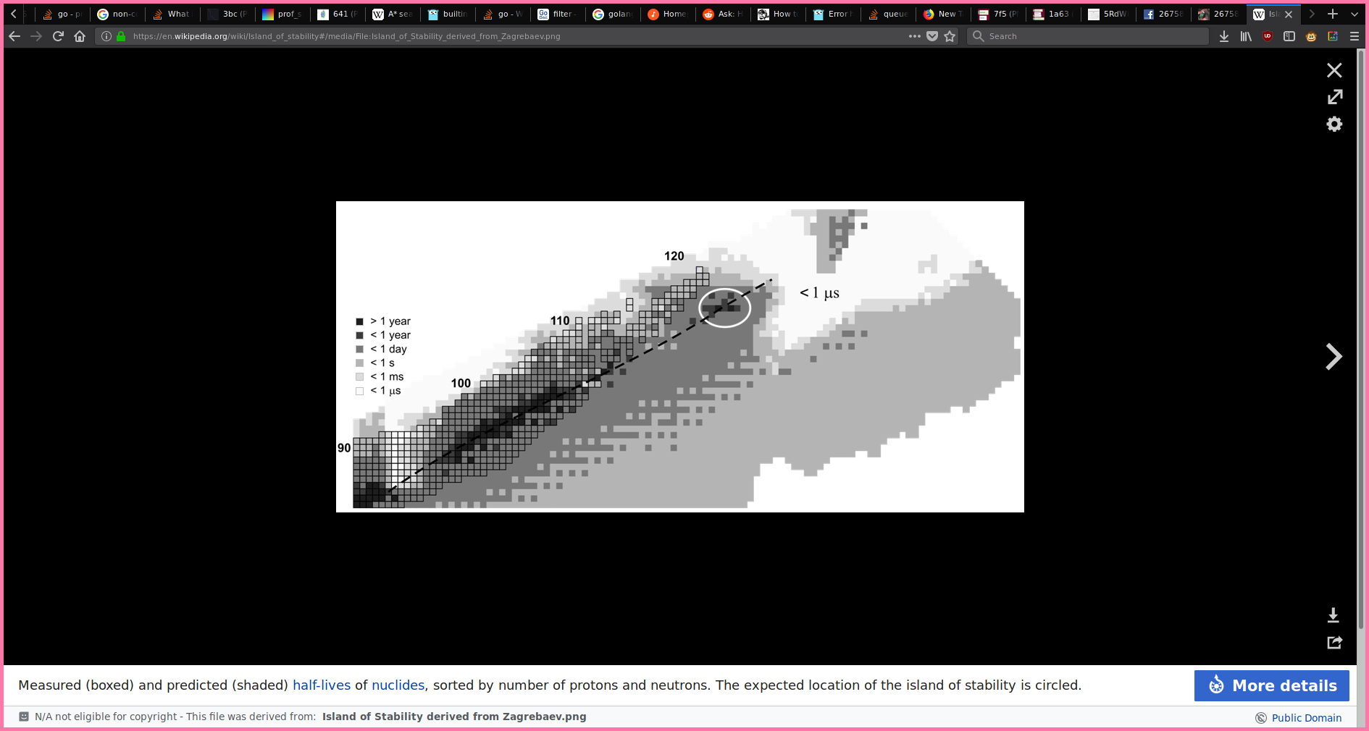This screenshot has height=731, width=1369.
Task: Open Firefox hamburger menu
Action: click(x=1355, y=36)
